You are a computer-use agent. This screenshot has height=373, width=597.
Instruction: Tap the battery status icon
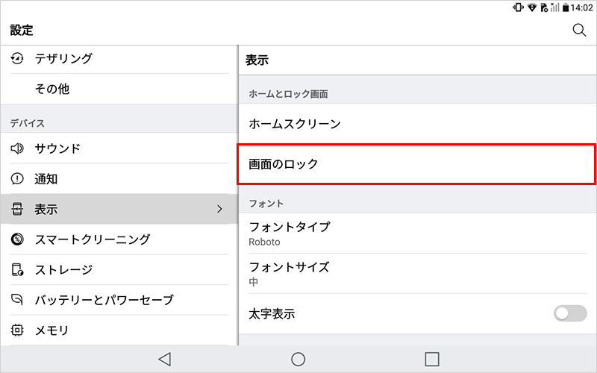(x=566, y=7)
